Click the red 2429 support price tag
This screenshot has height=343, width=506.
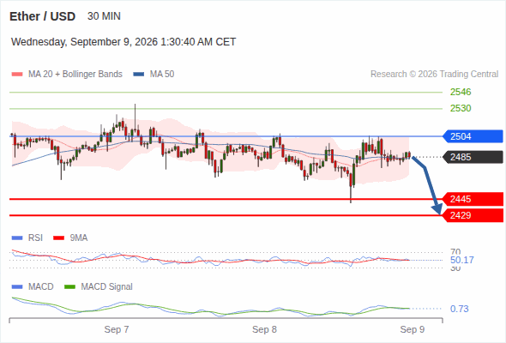click(x=473, y=215)
